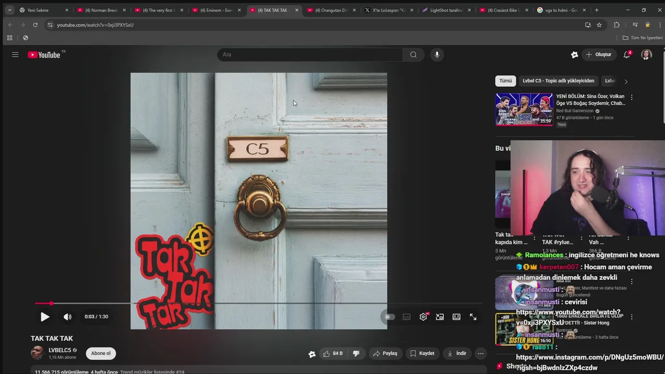Image resolution: width=665 pixels, height=374 pixels.
Task: Open a new browser tab
Action: (x=596, y=10)
